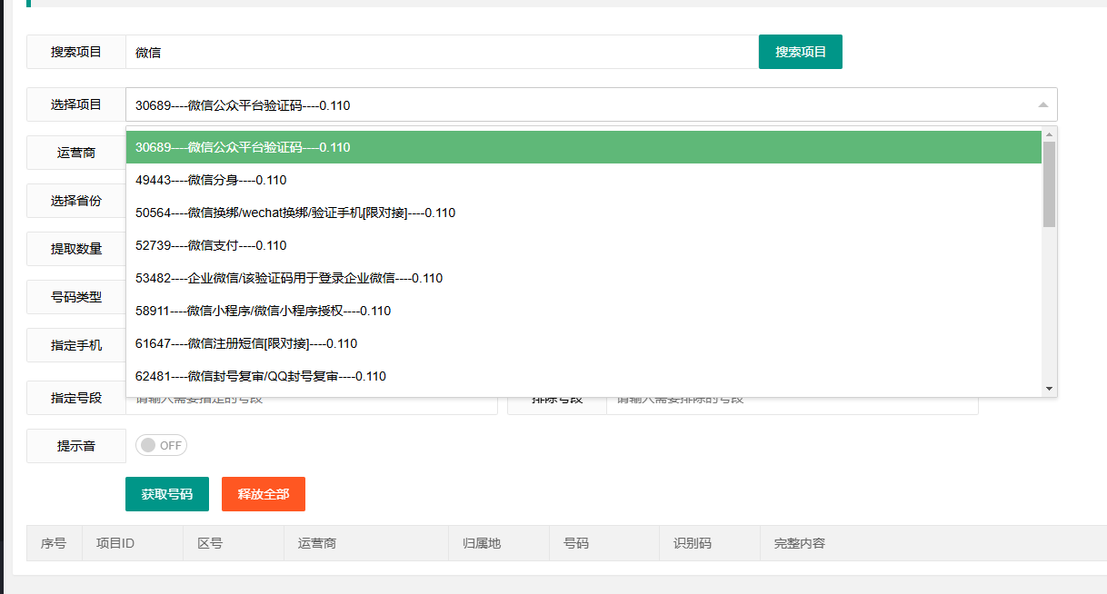Click the dropdown list scrollbar thumb
The width and height of the screenshot is (1107, 594).
1050,184
